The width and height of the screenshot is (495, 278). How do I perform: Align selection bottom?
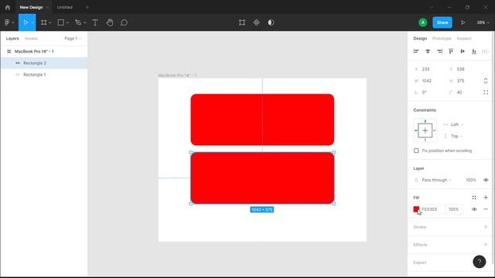click(x=474, y=52)
